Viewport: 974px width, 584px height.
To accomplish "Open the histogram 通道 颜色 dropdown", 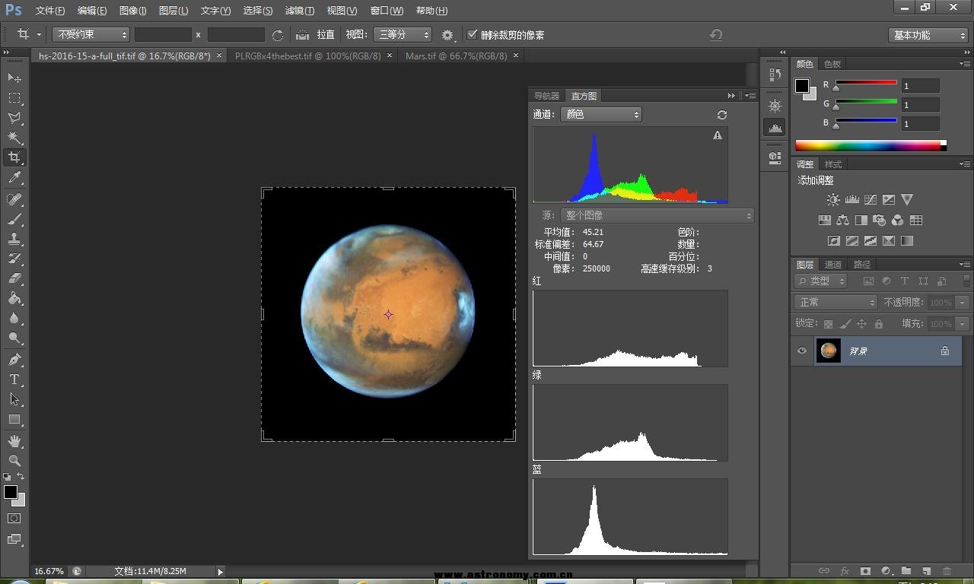I will (x=601, y=115).
